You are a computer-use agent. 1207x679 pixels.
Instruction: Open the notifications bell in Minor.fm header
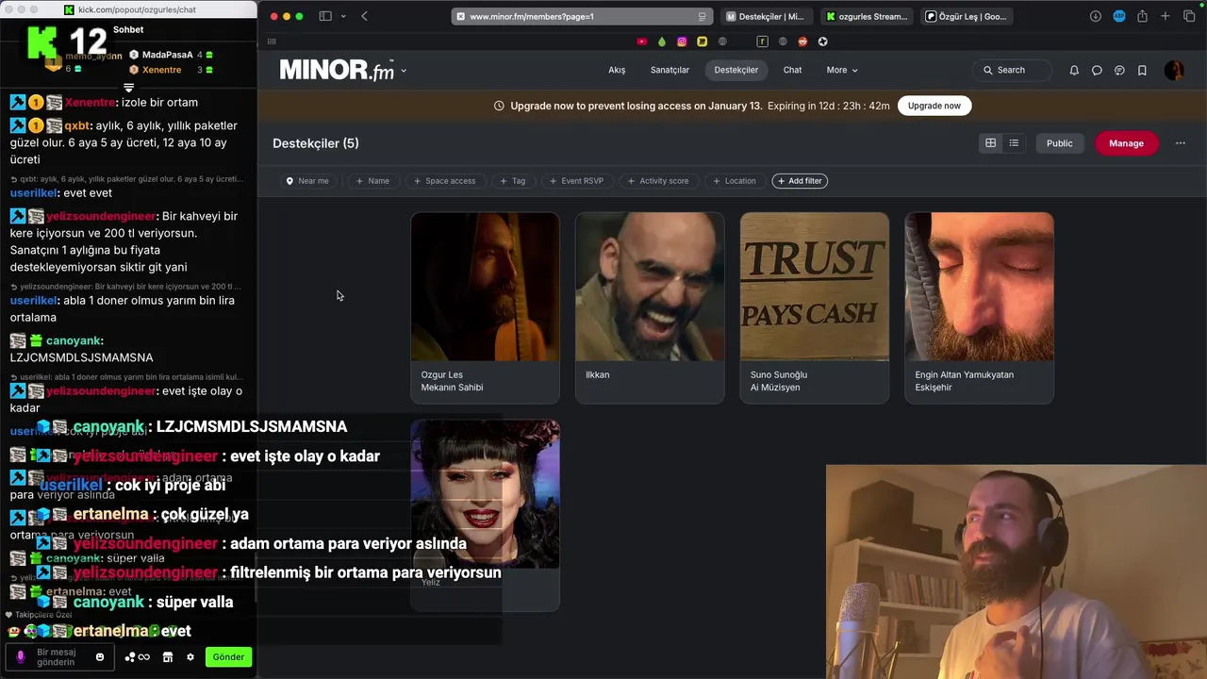(1074, 70)
